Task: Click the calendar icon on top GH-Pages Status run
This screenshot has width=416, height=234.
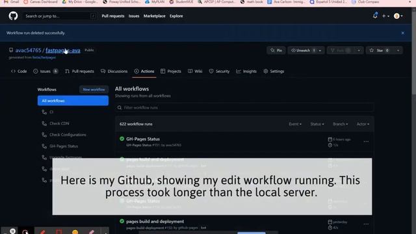Action: [330, 139]
